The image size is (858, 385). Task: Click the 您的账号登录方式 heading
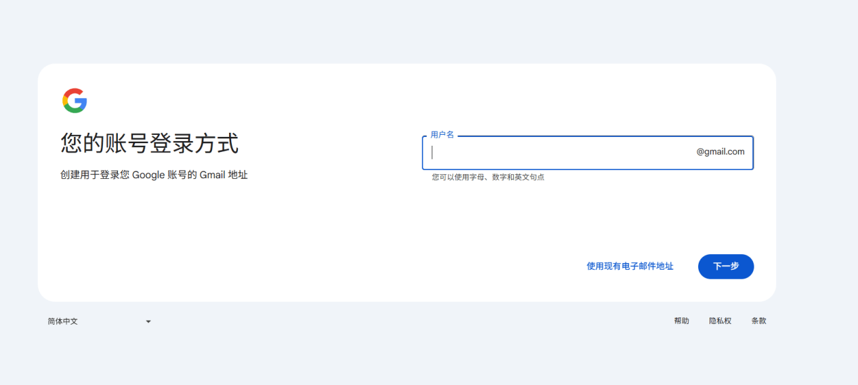(x=150, y=144)
